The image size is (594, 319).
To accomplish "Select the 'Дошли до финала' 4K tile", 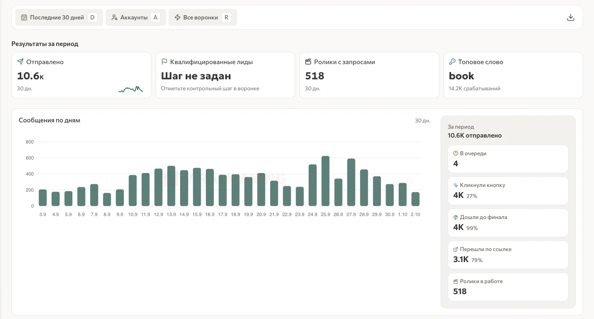I will coord(508,223).
